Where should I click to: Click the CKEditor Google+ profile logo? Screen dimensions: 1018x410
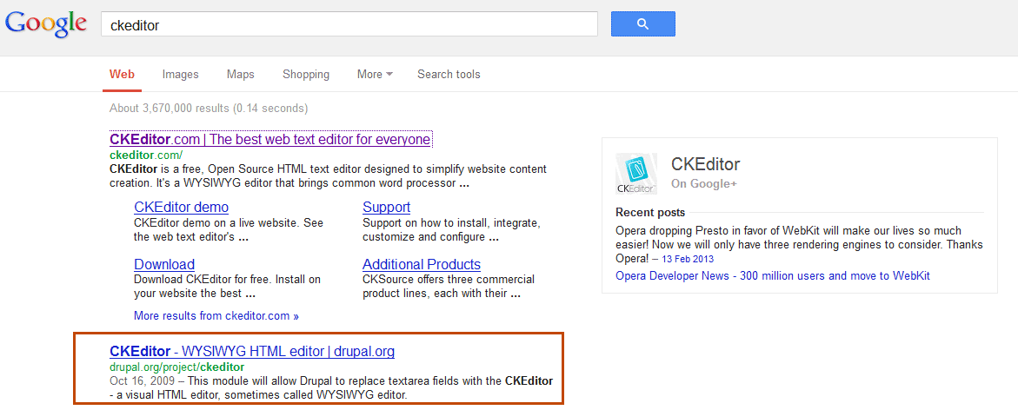point(635,174)
